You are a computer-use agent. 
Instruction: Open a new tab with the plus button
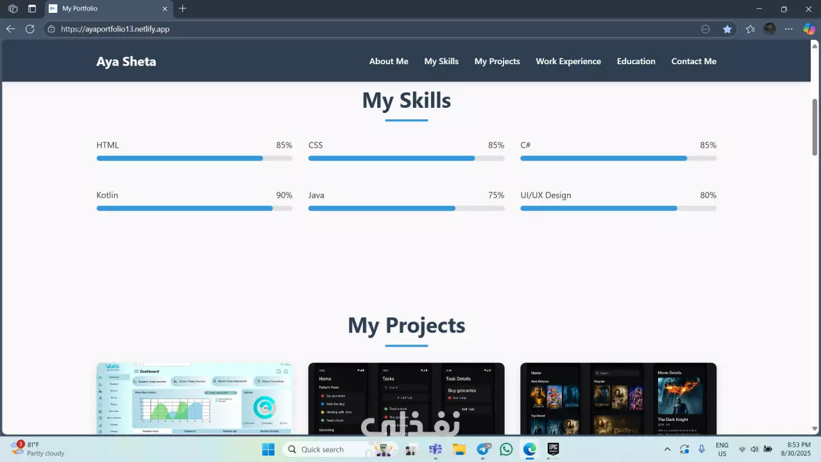point(183,9)
